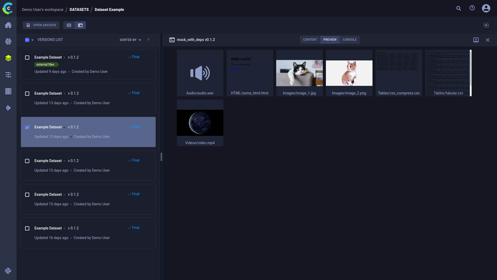This screenshot has height=280, width=497.
Task: Open the Workers and Queues sidebar icon
Action: click(x=8, y=91)
